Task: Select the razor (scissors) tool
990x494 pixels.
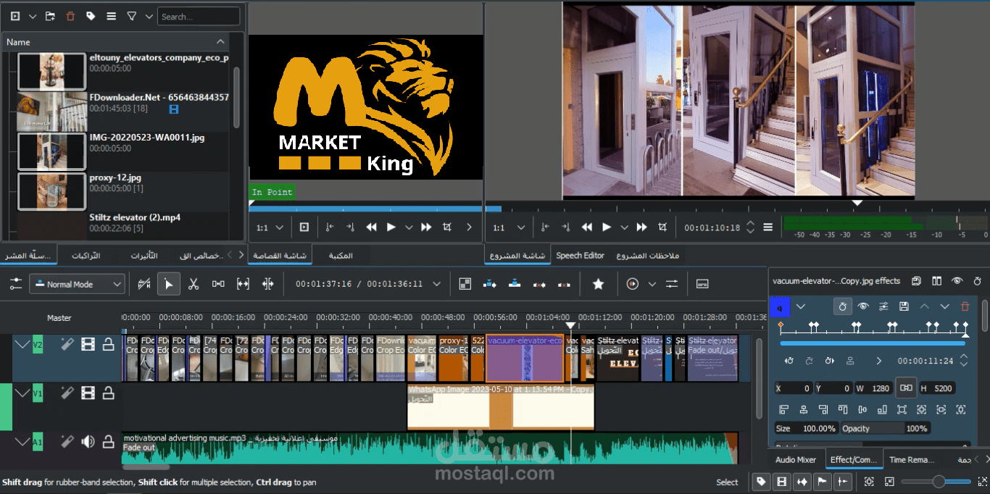Action: click(x=193, y=284)
